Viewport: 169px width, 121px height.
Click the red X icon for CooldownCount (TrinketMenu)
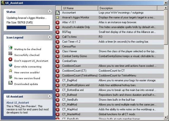pos(58,75)
